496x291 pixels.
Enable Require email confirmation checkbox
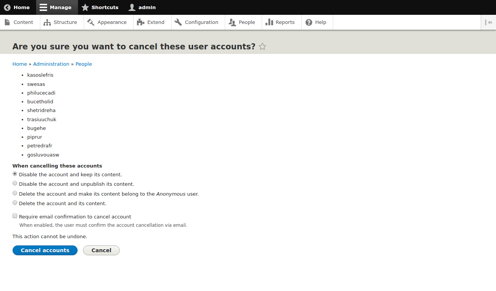coord(15,216)
